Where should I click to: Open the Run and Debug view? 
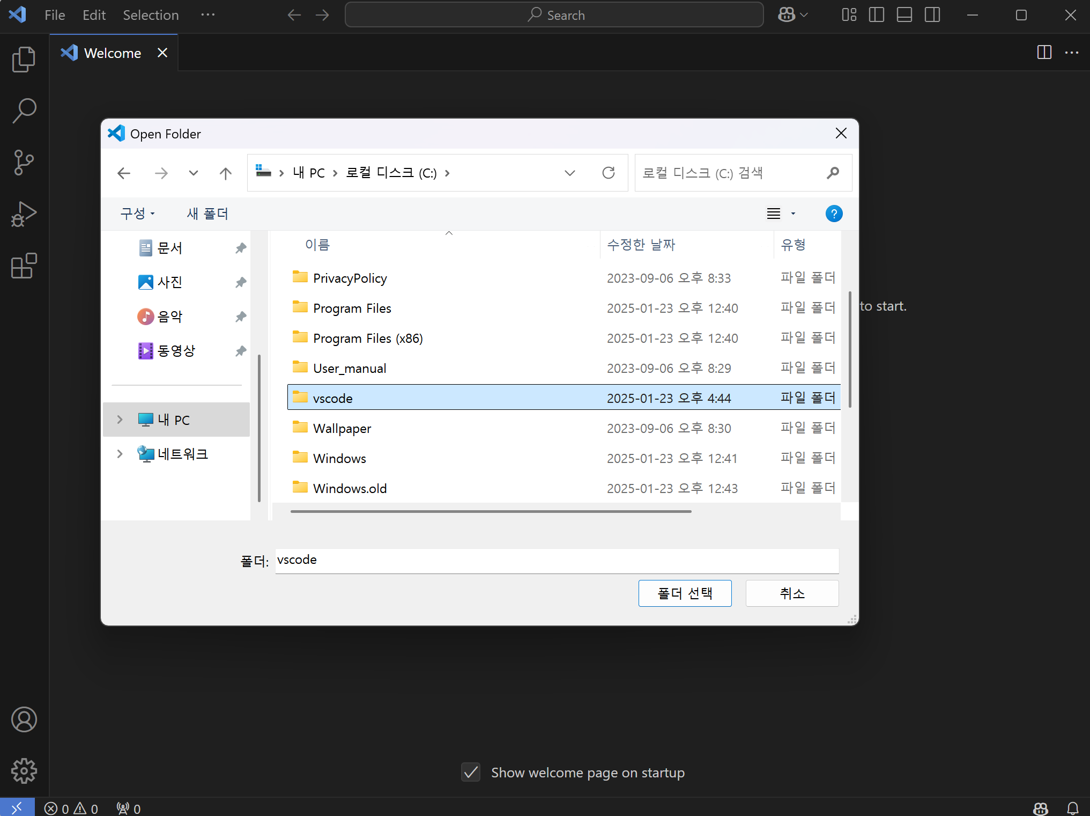click(24, 214)
